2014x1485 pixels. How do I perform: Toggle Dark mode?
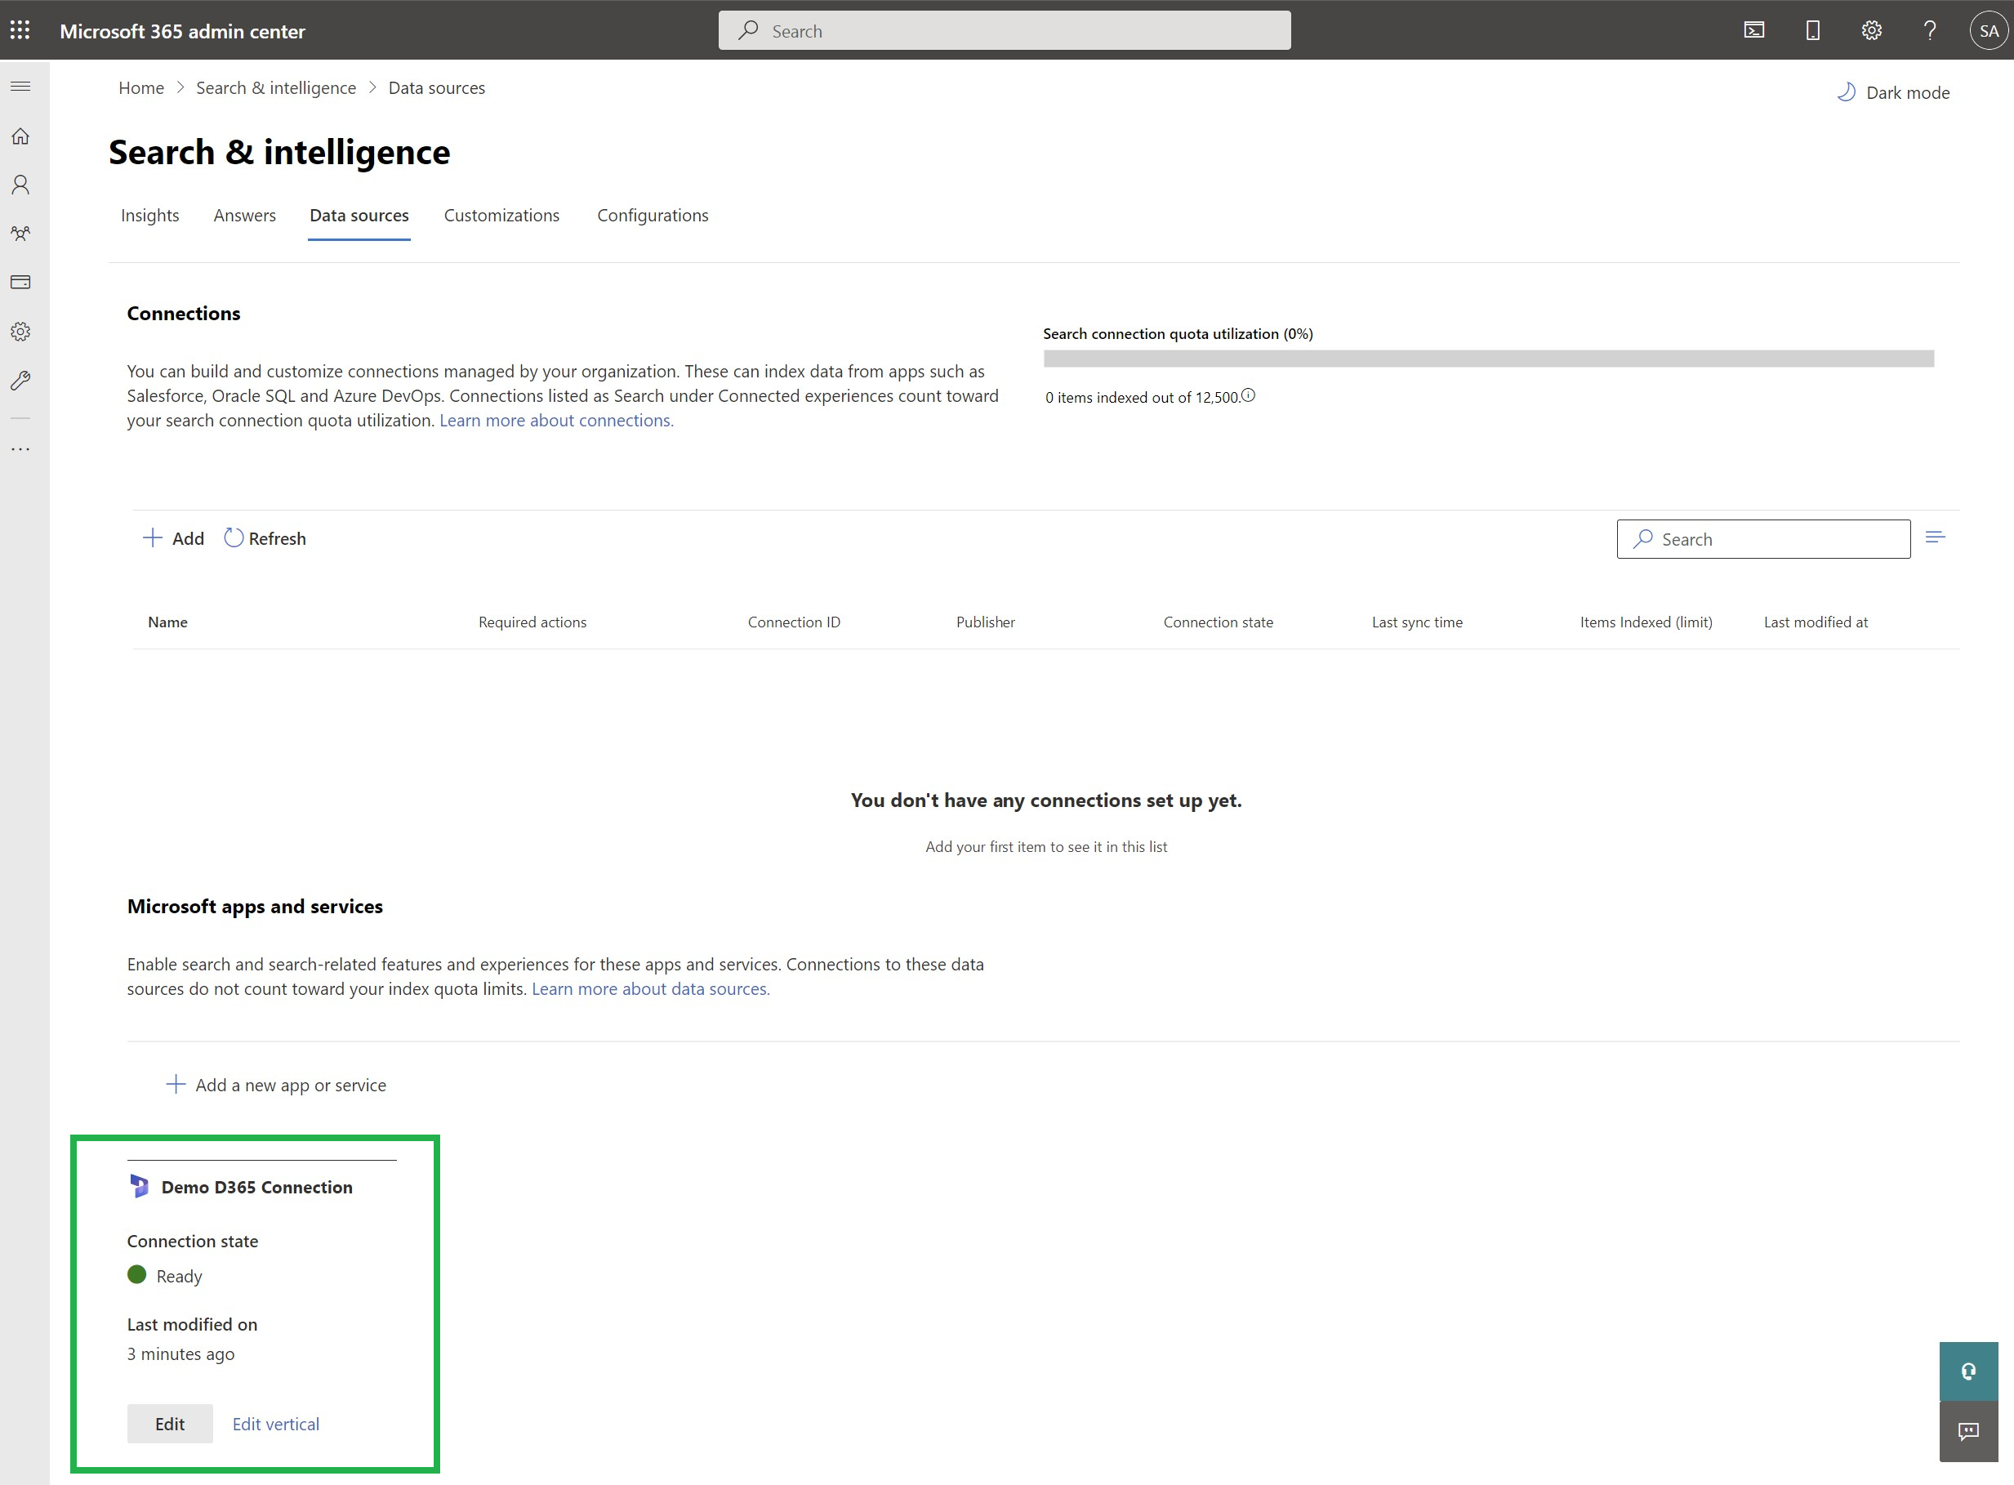tap(1894, 92)
